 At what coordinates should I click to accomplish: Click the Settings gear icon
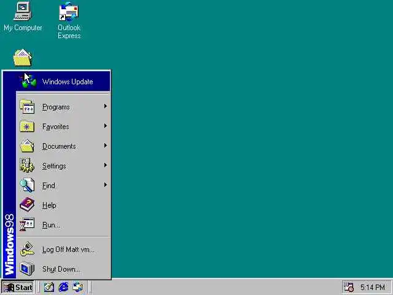point(27,165)
